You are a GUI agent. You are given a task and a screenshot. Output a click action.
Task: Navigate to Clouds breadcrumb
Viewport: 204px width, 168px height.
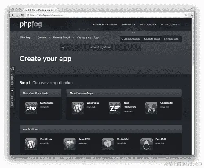pos(42,38)
